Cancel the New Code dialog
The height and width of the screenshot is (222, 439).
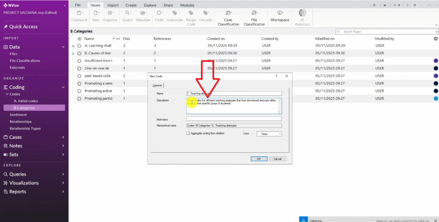point(277,159)
